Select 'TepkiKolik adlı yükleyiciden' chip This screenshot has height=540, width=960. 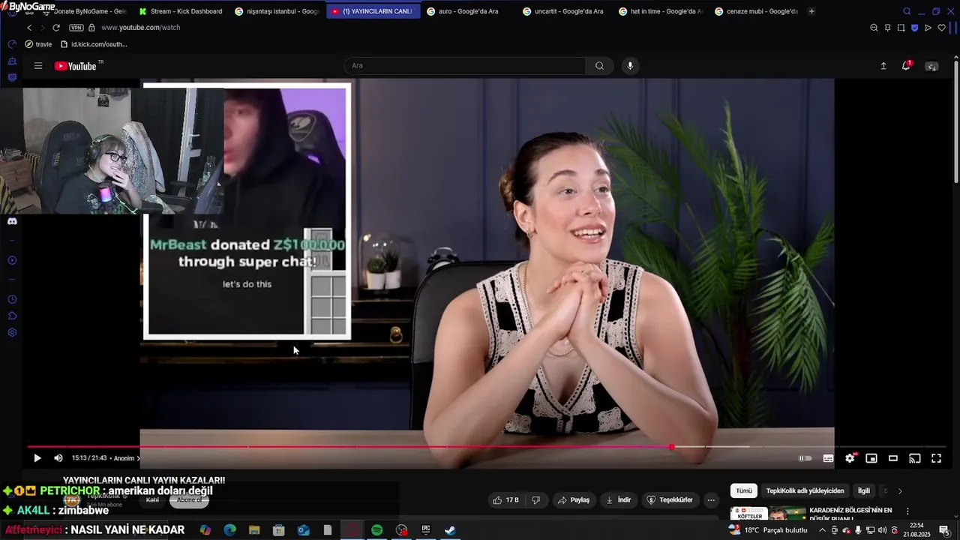click(x=805, y=491)
